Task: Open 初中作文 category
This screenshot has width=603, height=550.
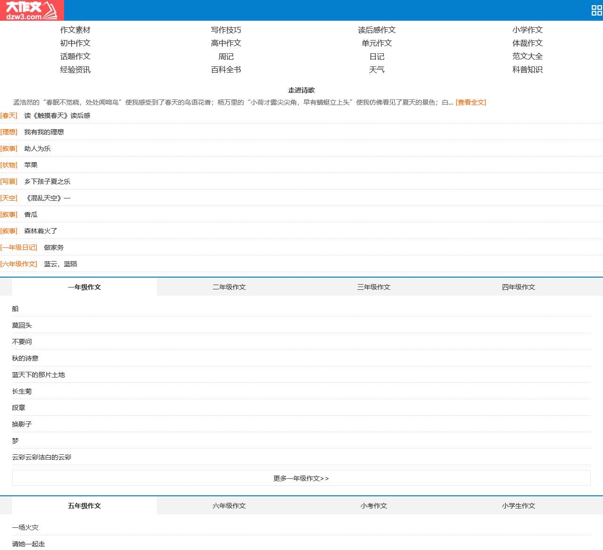Action: coord(75,43)
